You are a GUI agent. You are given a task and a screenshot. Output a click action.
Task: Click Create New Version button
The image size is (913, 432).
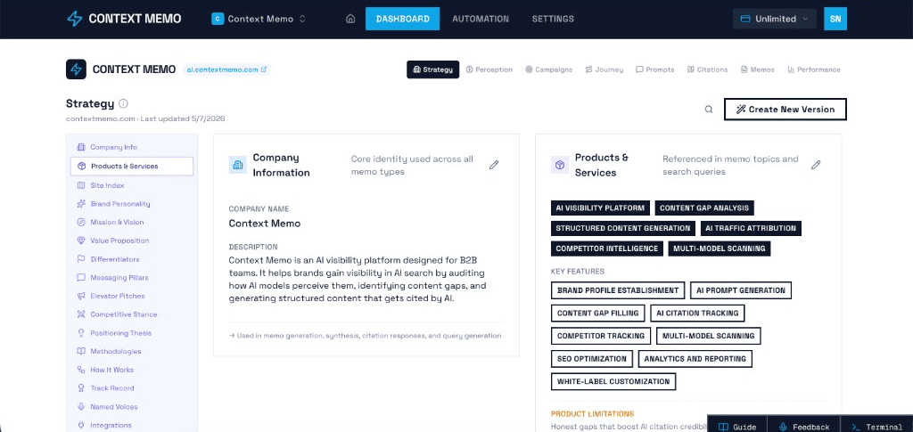coord(785,110)
